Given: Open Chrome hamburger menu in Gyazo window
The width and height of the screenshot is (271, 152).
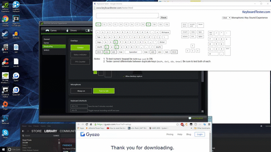Looking at the screenshot, I should [209, 124].
